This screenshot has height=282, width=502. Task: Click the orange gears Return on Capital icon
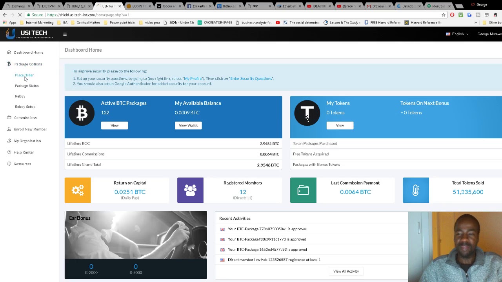pos(78,190)
